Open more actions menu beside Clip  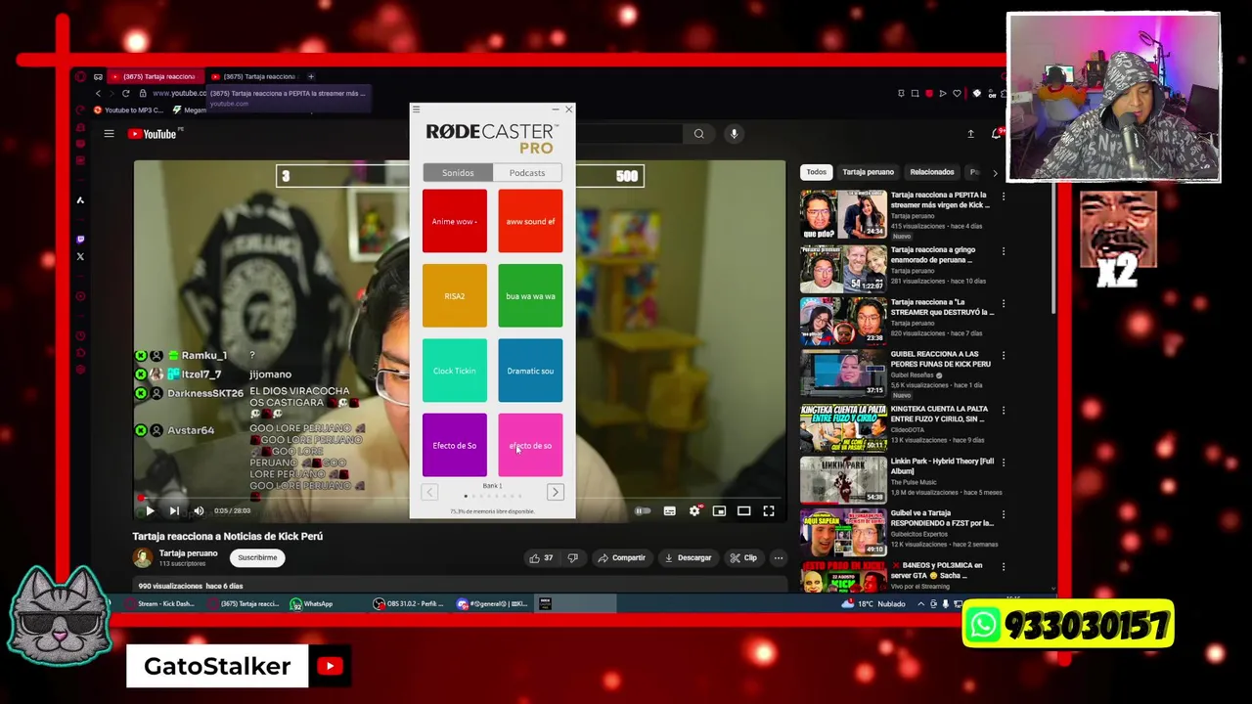pyautogui.click(x=779, y=558)
